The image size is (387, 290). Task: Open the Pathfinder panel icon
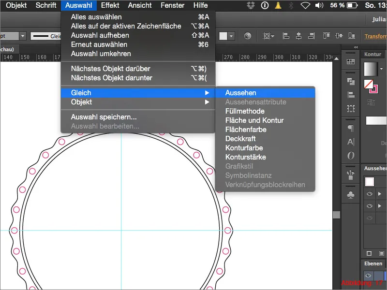(x=351, y=81)
